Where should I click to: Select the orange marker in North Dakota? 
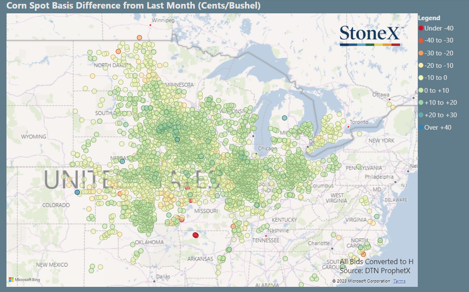click(x=117, y=51)
